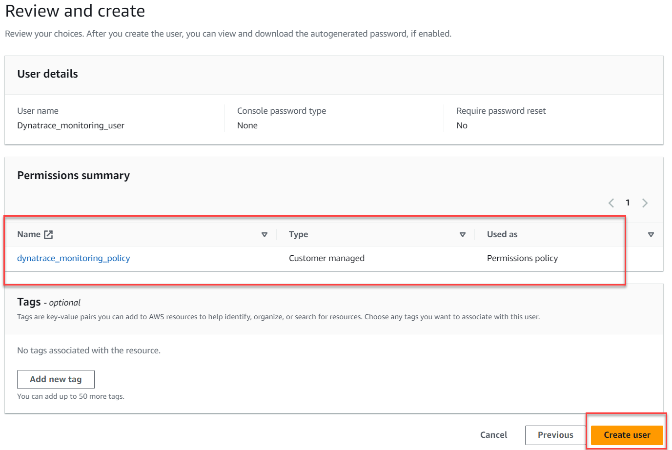Screen dimensions: 672x450
Task: Click the external link icon beside Name
Action: point(48,235)
